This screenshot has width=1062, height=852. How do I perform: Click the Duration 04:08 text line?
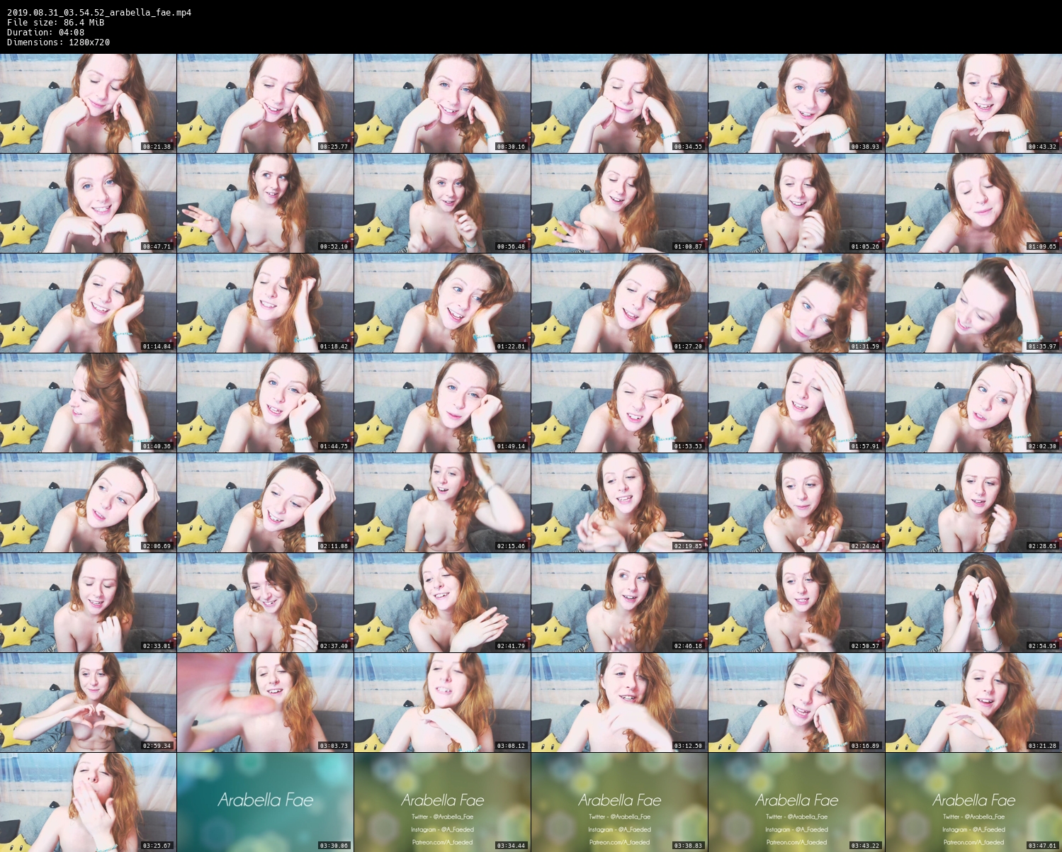click(46, 33)
